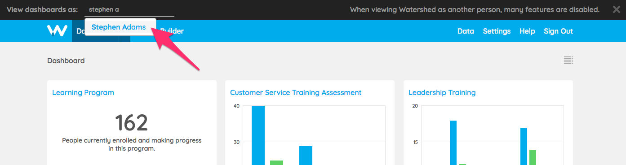Viewport: 626px width, 165px height.
Task: Open the Leadership Training card title
Action: 442,93
